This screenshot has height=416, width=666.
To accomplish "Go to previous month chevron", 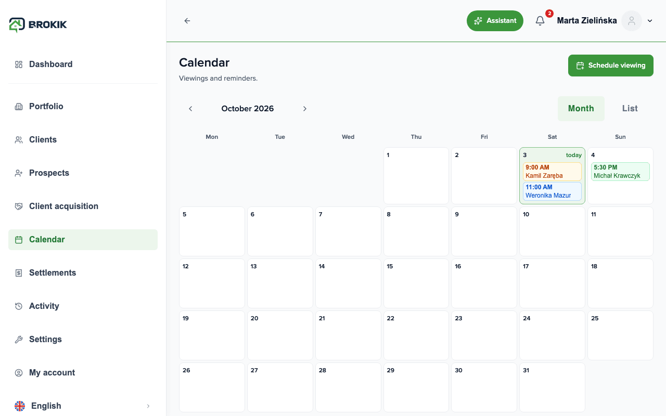I will tap(190, 109).
